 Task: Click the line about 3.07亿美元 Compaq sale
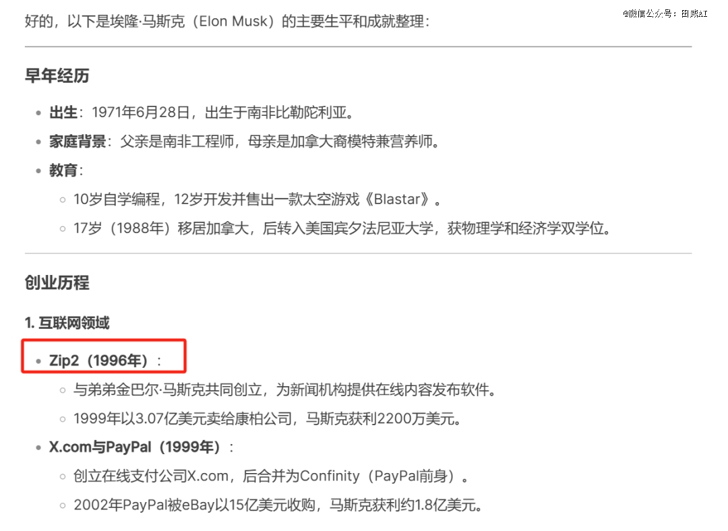pyautogui.click(x=268, y=418)
